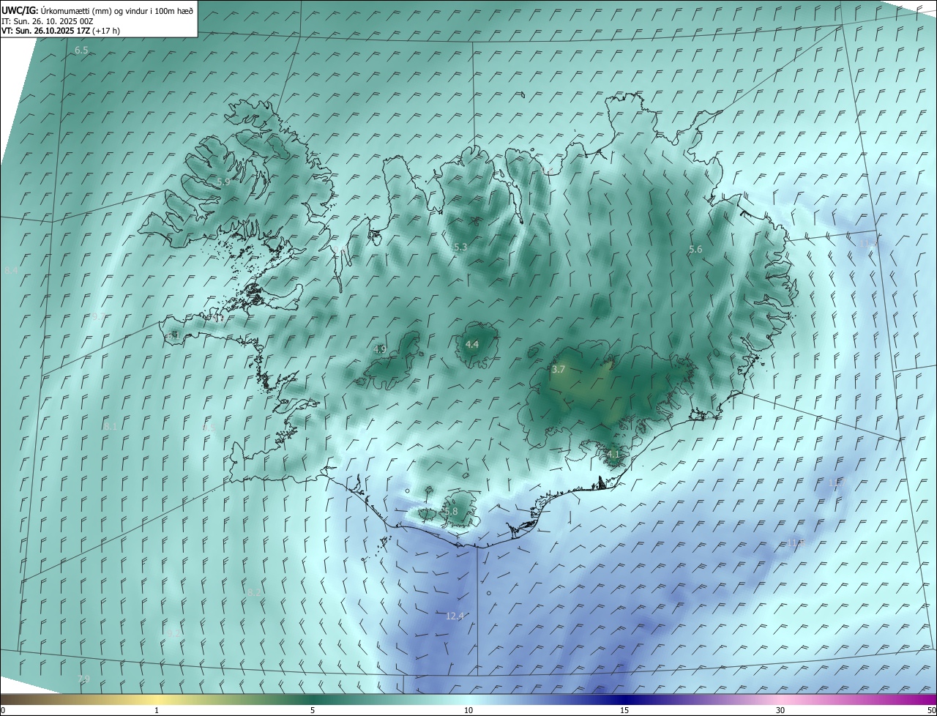Click the map title 'Úrkomumætti (mm) og vindur i 100m hæð'

point(118,11)
